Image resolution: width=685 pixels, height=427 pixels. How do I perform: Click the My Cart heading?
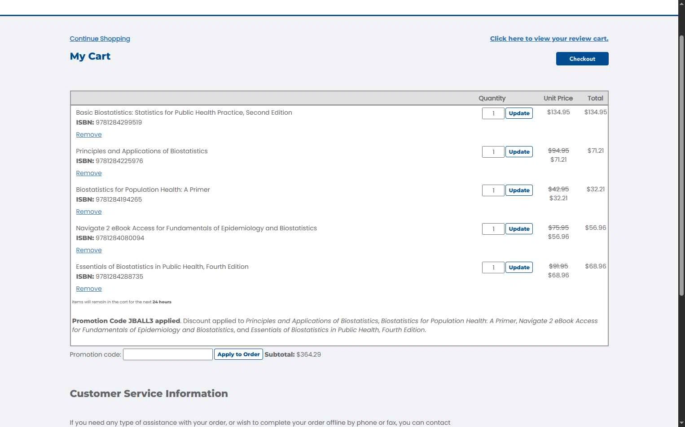coord(90,56)
